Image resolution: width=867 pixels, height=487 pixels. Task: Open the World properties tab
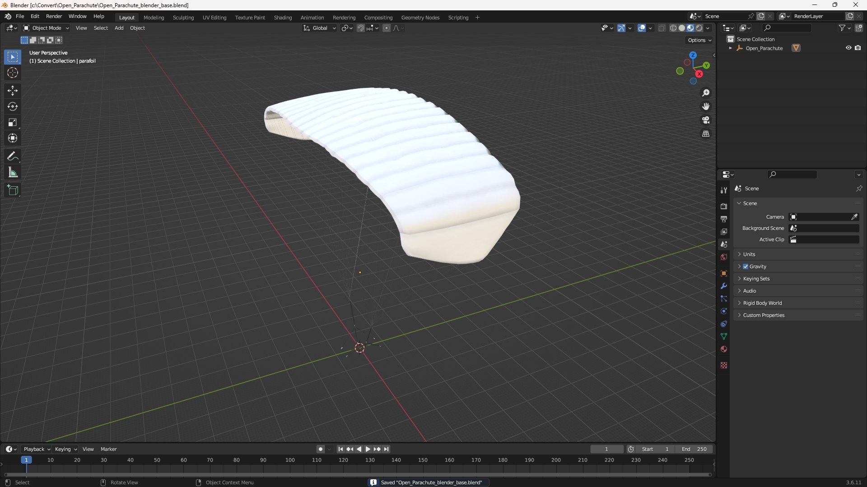pos(724,257)
